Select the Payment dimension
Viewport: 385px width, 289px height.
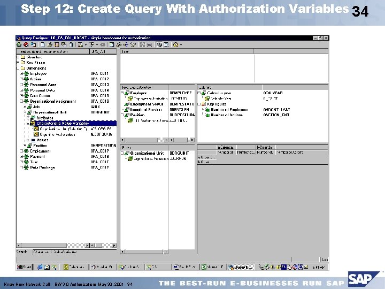point(37,156)
